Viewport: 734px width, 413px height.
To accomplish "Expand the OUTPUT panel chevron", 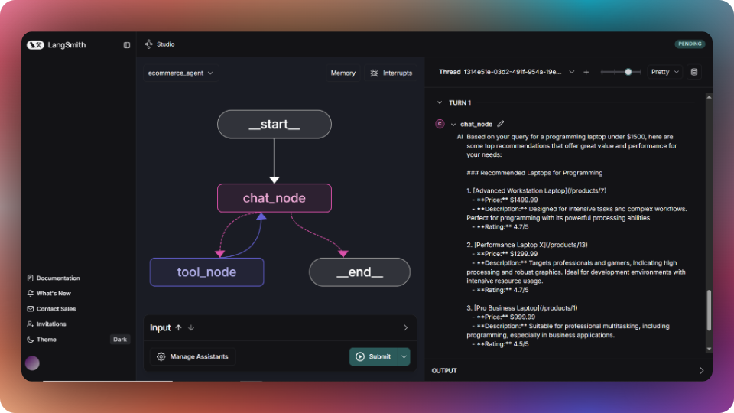I will click(x=702, y=370).
